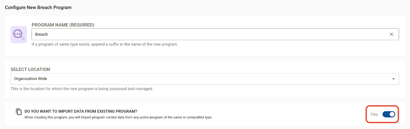Click the "Configure New Breach Program" heading

[x=38, y=7]
